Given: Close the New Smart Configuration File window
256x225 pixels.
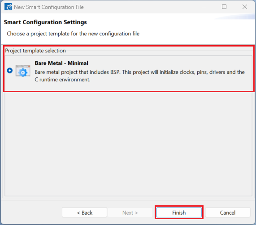Looking at the screenshot, I should (245, 7).
